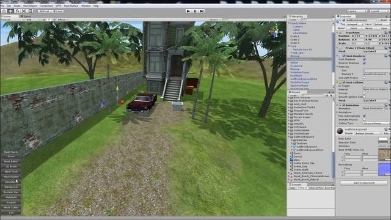Click the Clear button in Console

(293, 188)
